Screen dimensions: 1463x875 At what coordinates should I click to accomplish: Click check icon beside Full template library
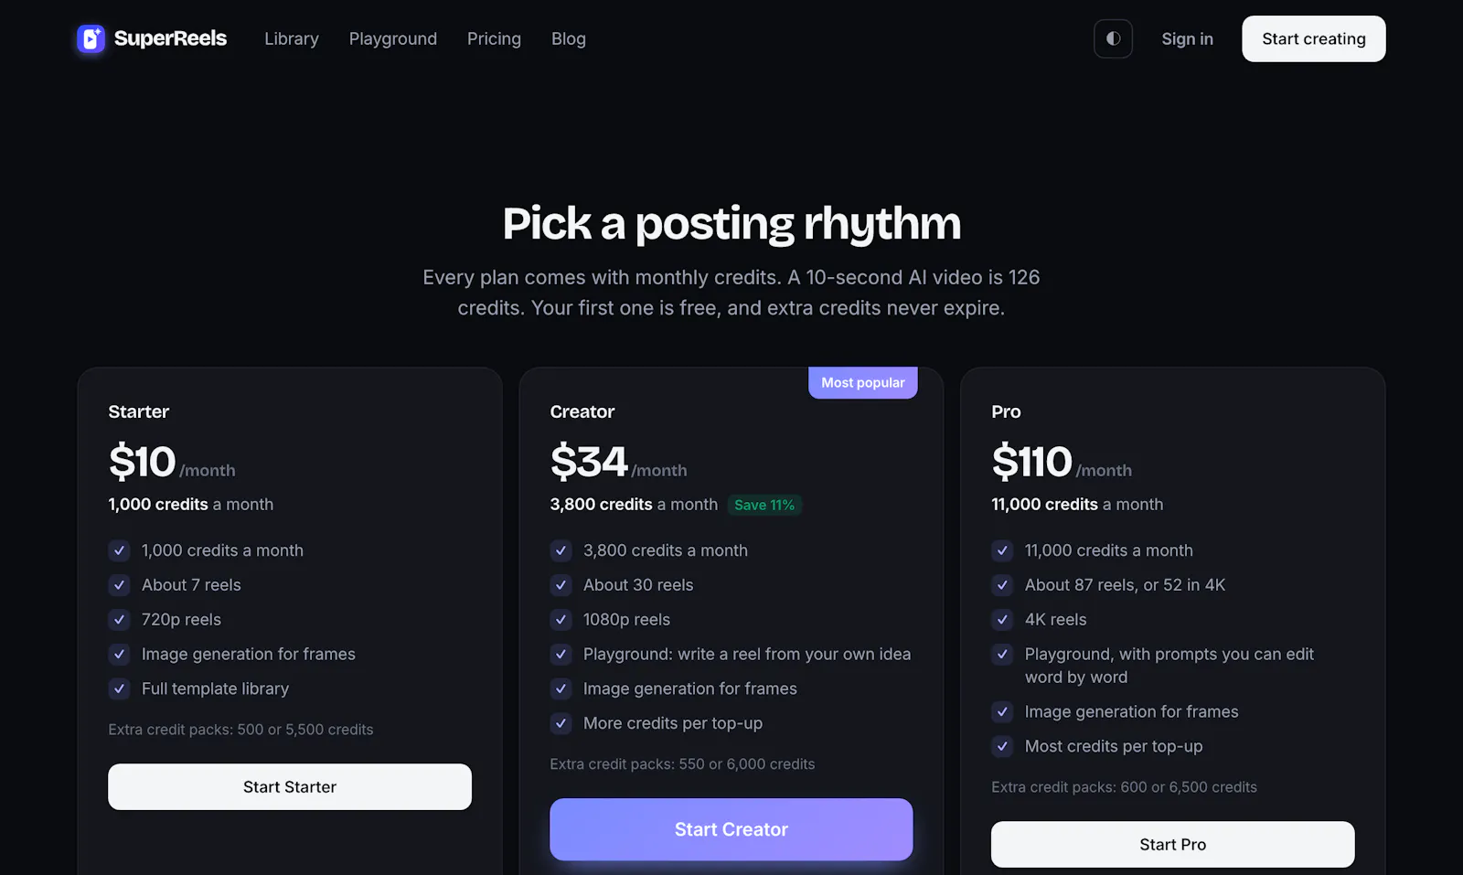pyautogui.click(x=119, y=688)
